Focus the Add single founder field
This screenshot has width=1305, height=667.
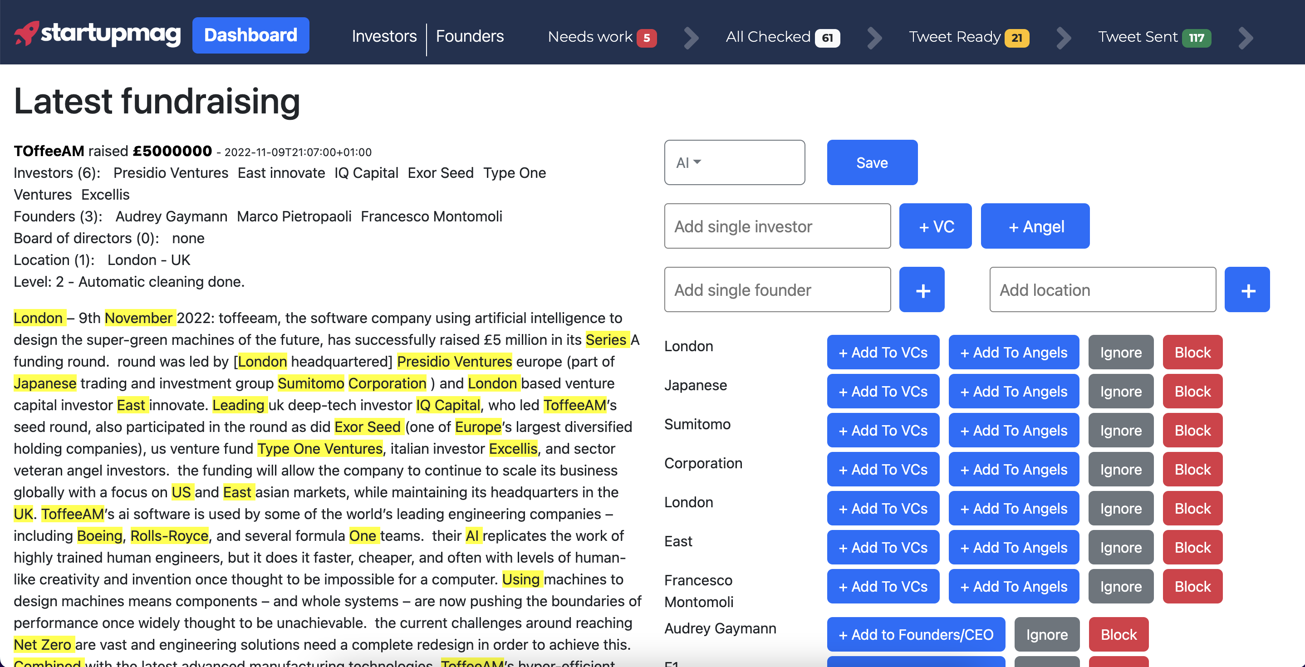pyautogui.click(x=778, y=289)
